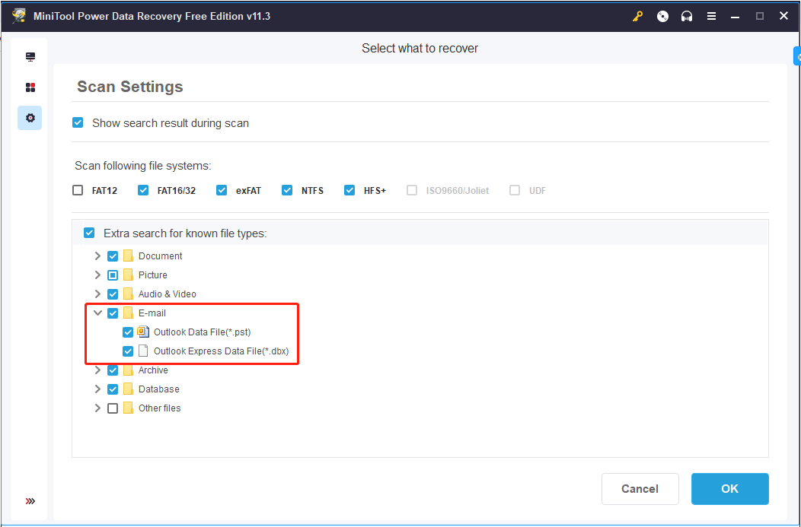
Task: Uncheck the Audio & Video checkbox
Action: [113, 294]
